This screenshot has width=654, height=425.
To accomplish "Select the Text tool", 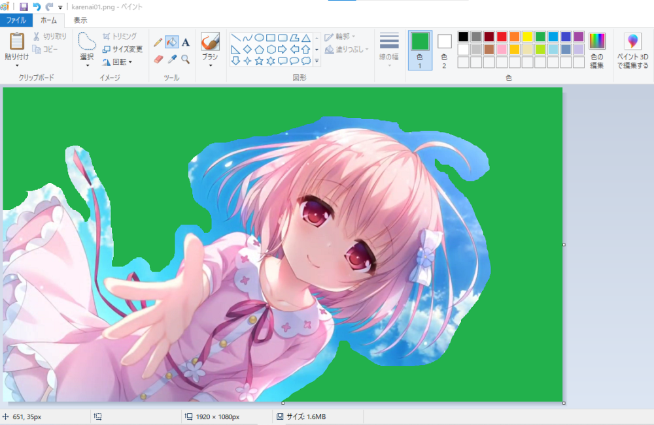I will [186, 42].
